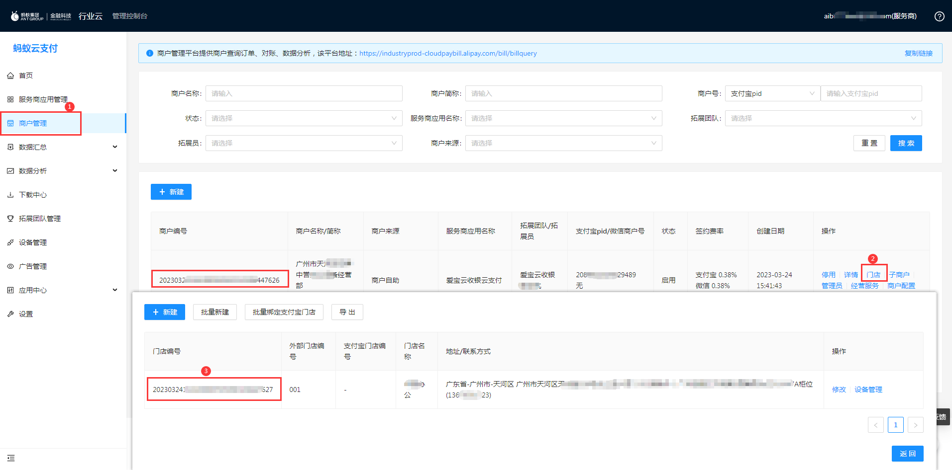Image resolution: width=952 pixels, height=470 pixels.
Task: Focus the 商户名称 input field
Action: pyautogui.click(x=304, y=93)
